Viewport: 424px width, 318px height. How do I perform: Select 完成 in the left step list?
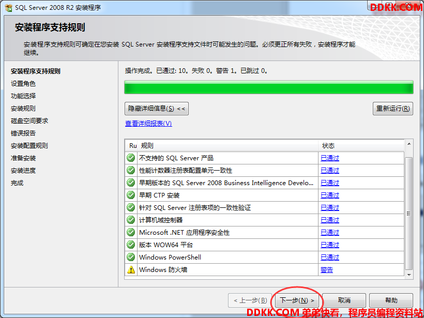click(17, 183)
